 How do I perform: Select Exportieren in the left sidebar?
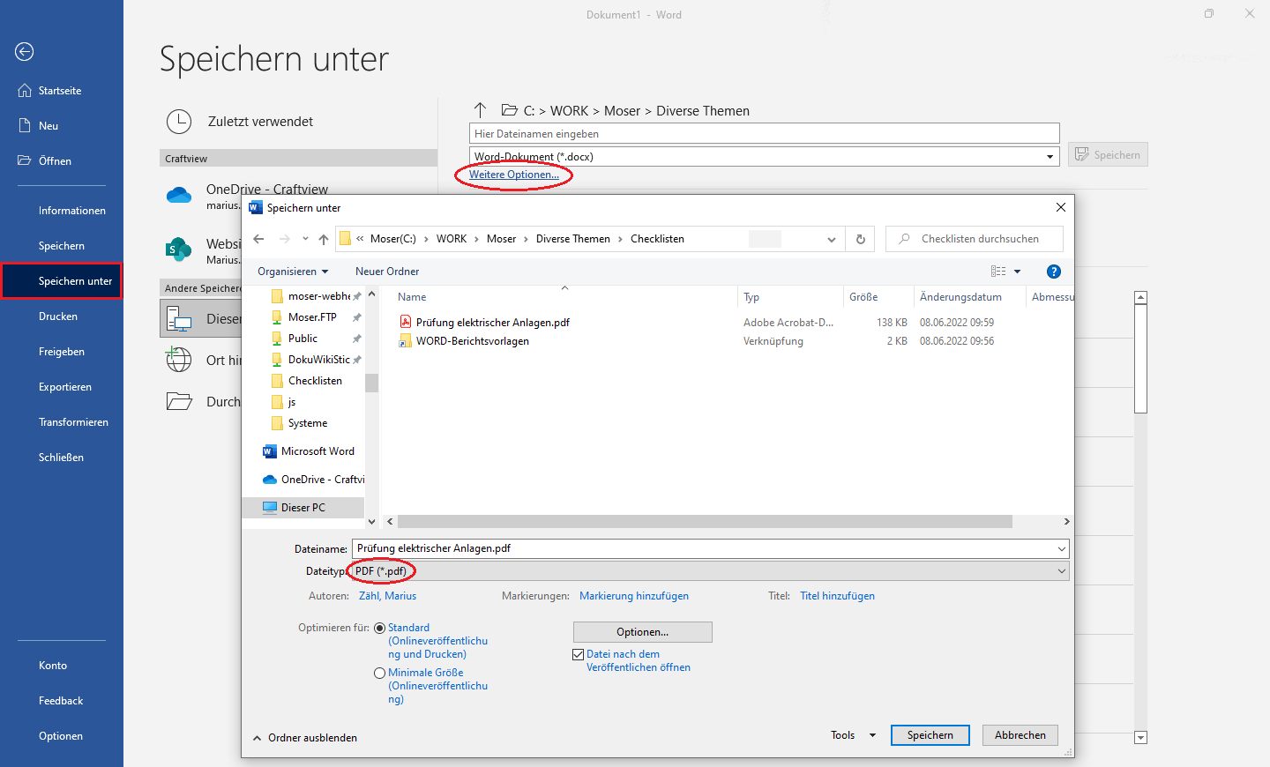[65, 387]
